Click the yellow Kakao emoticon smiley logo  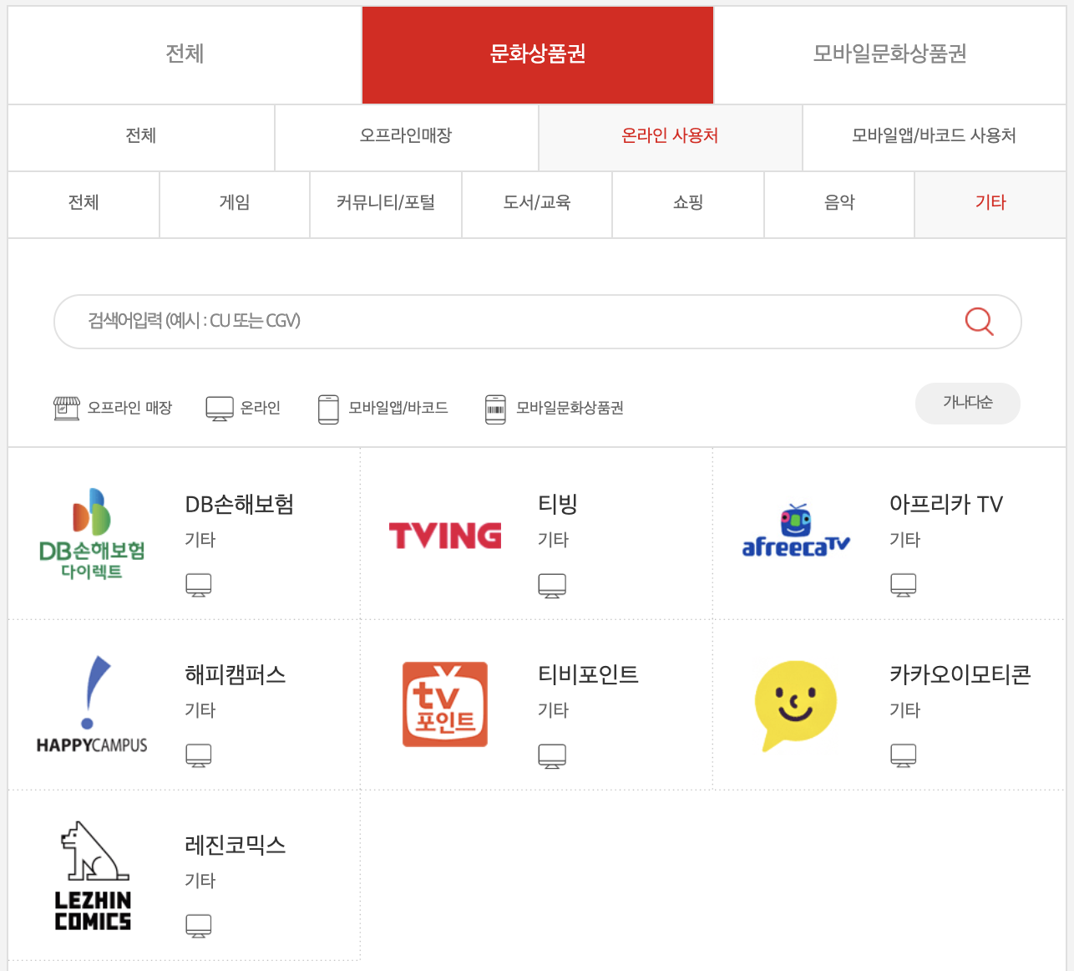tap(796, 704)
